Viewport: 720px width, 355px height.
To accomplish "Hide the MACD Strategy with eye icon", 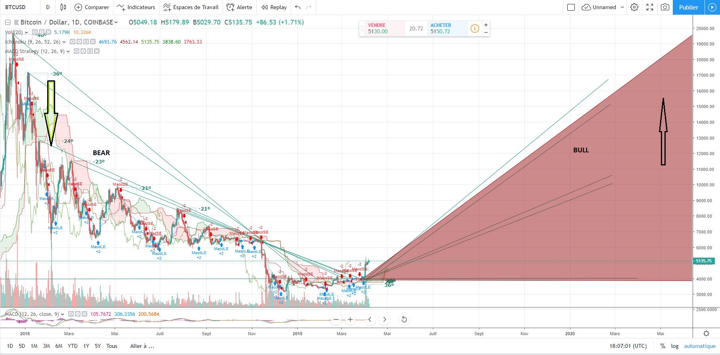I will (x=77, y=51).
